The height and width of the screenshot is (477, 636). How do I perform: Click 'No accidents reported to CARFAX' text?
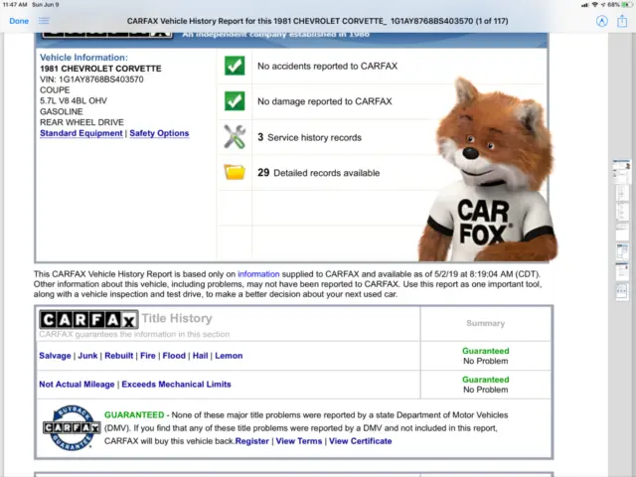coord(327,67)
